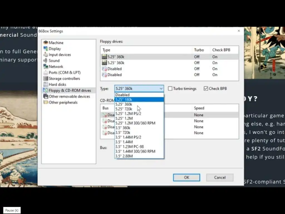Select the Network category label
This screenshot has height=214, width=285.
56,66
